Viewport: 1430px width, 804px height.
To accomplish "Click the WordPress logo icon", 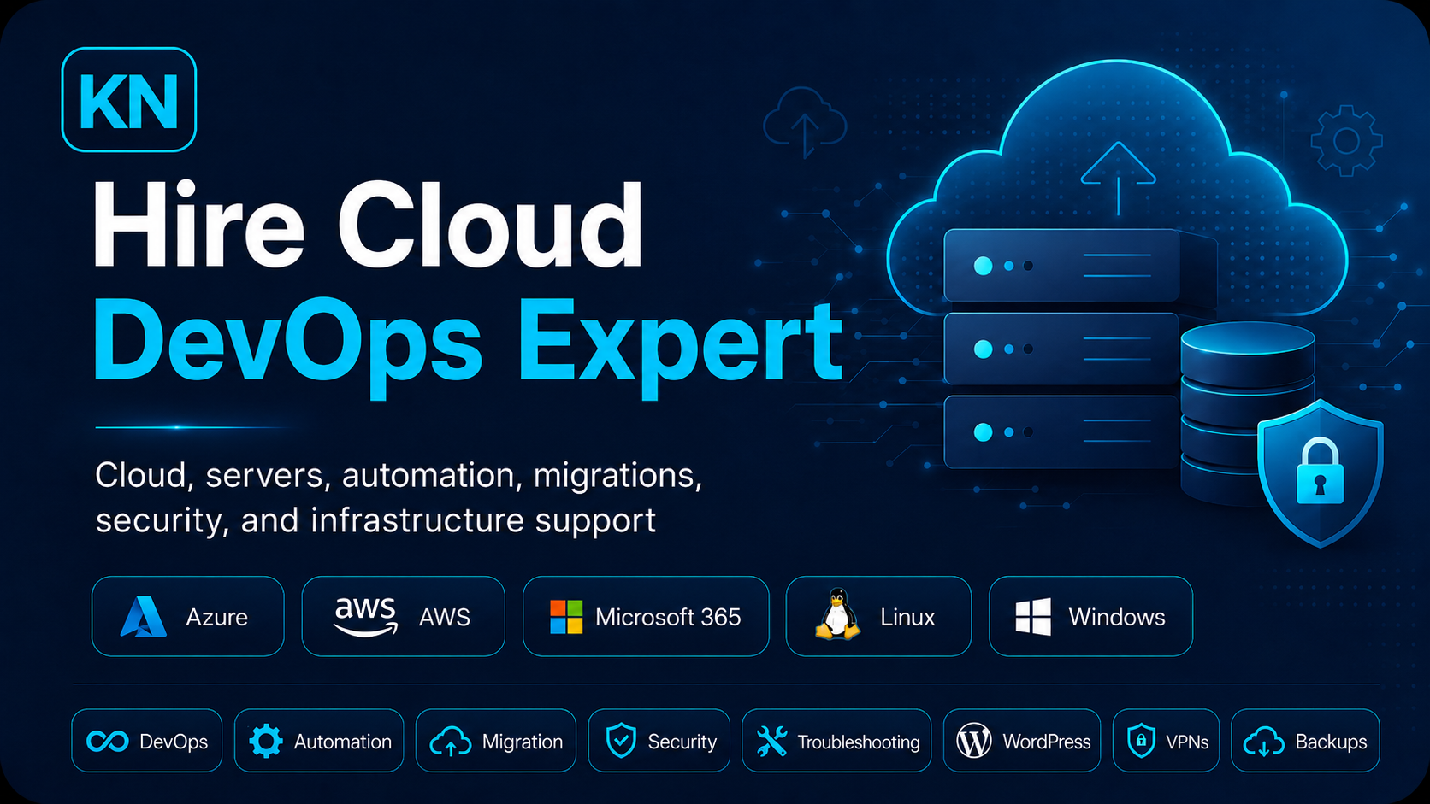I will pyautogui.click(x=973, y=741).
